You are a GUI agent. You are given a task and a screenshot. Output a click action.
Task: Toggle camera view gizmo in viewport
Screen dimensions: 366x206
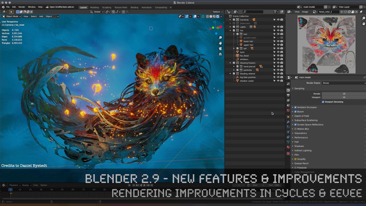click(x=220, y=48)
